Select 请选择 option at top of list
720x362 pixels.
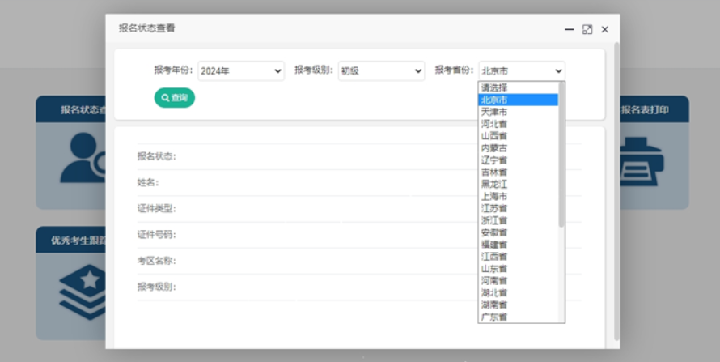pos(494,87)
